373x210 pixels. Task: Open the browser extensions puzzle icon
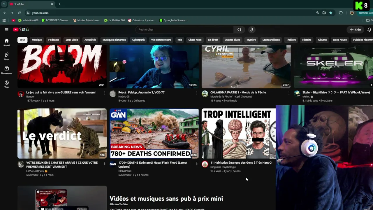pos(341,13)
